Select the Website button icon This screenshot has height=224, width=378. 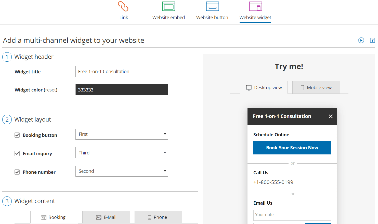click(212, 6)
